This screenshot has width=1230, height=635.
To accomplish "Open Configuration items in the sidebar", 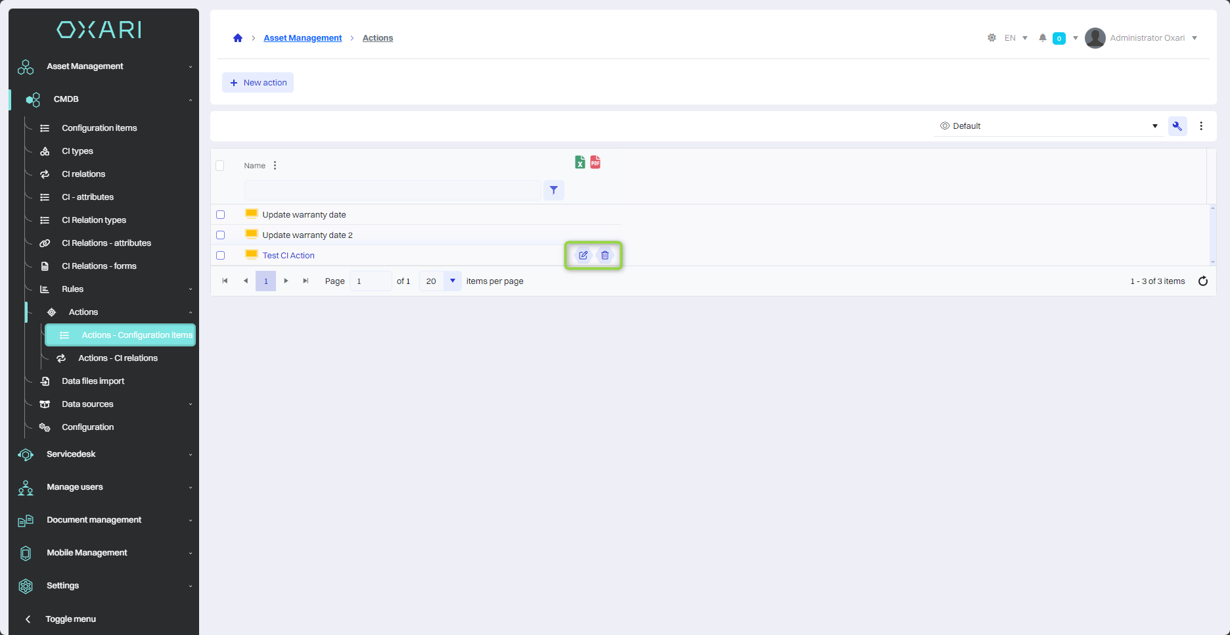I will 99,128.
